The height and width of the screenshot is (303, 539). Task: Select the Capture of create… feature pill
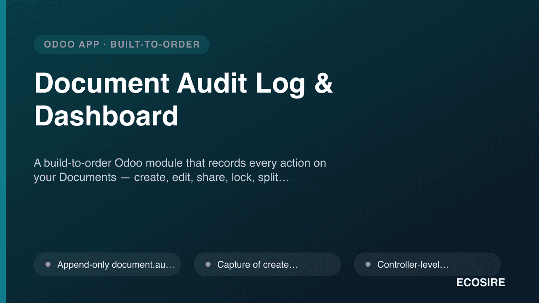tap(267, 264)
